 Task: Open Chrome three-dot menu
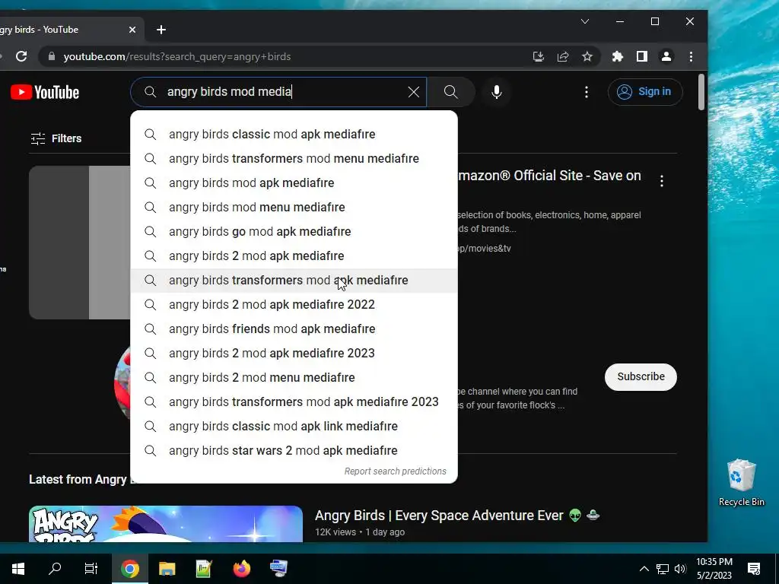[691, 56]
